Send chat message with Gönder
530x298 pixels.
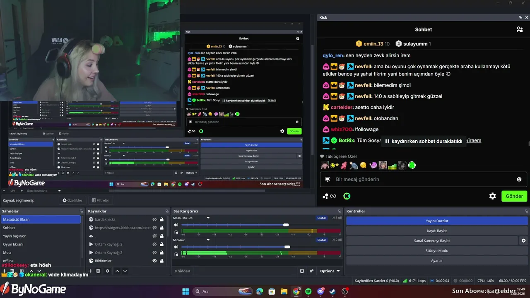pyautogui.click(x=514, y=196)
